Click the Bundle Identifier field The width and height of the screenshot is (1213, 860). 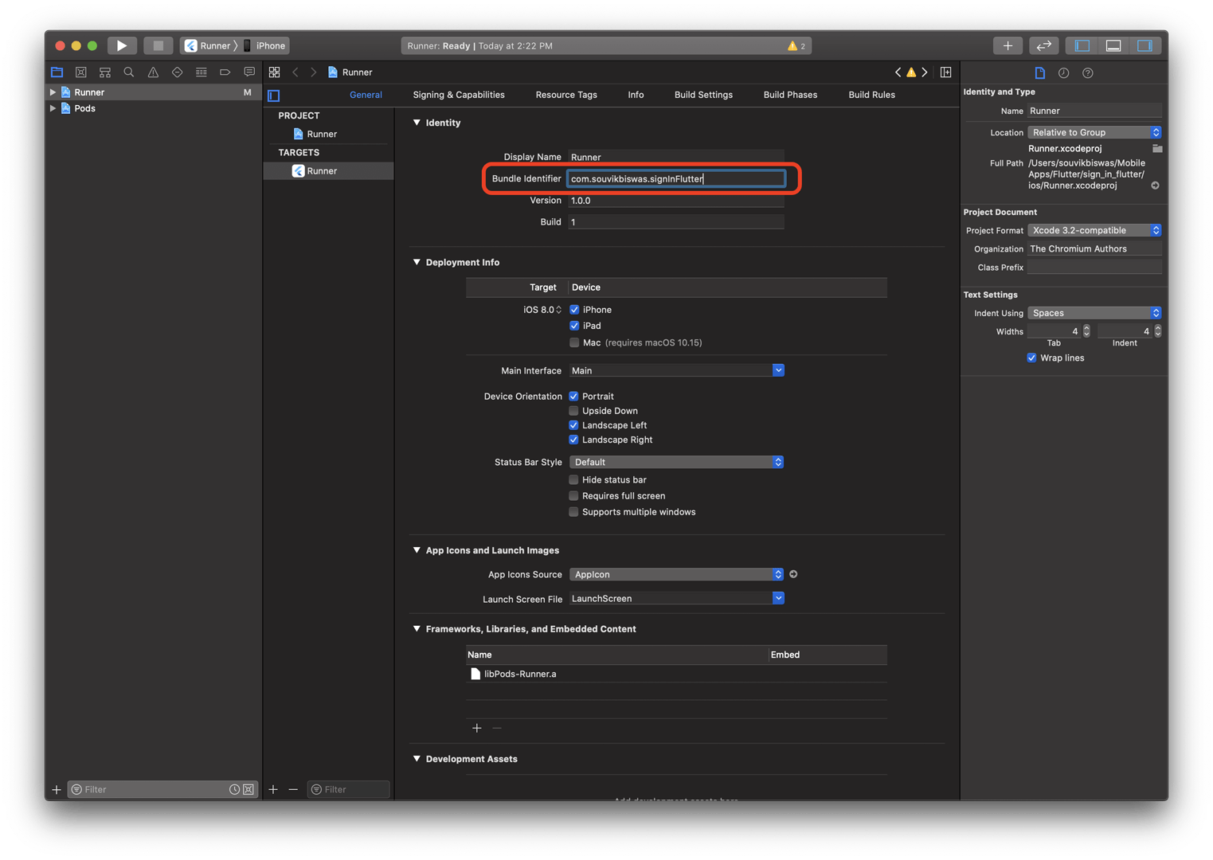click(676, 178)
